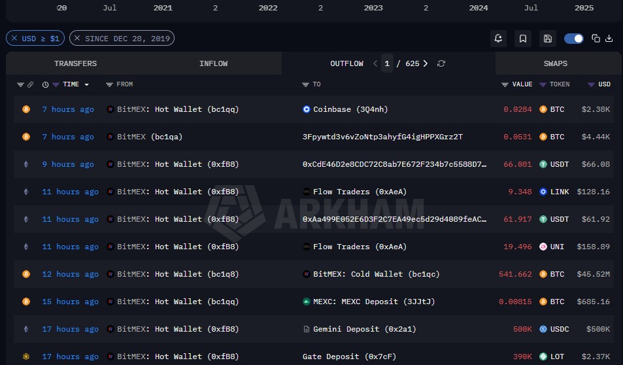Click the refresh icon beside pagination
Viewport: 623px width, 365px height.
[x=441, y=63]
